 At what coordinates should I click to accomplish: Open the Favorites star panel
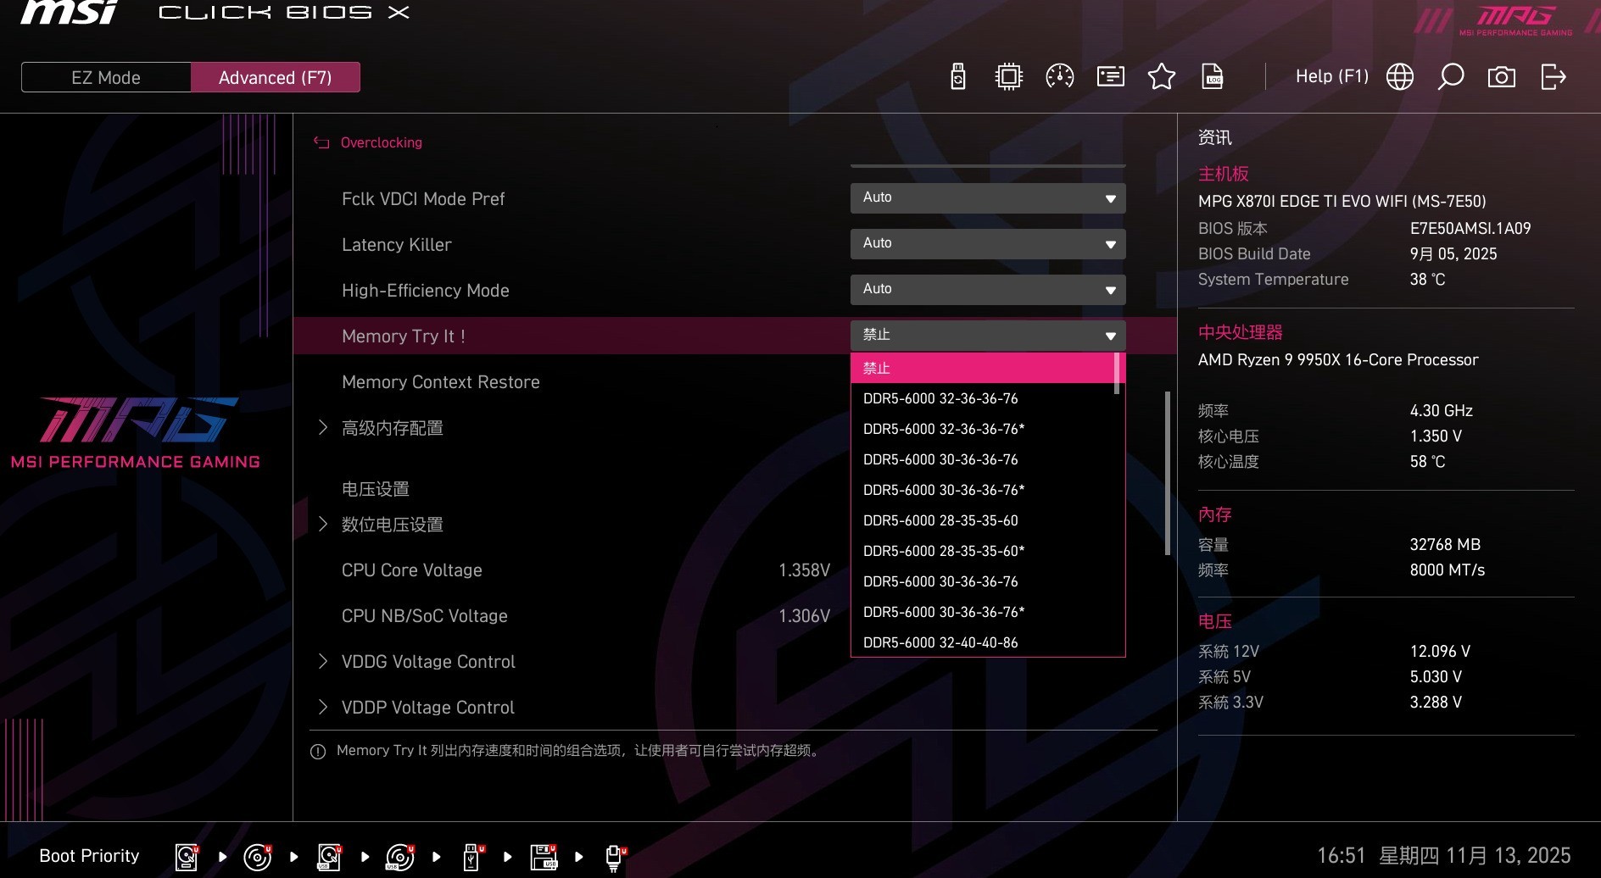1162,76
